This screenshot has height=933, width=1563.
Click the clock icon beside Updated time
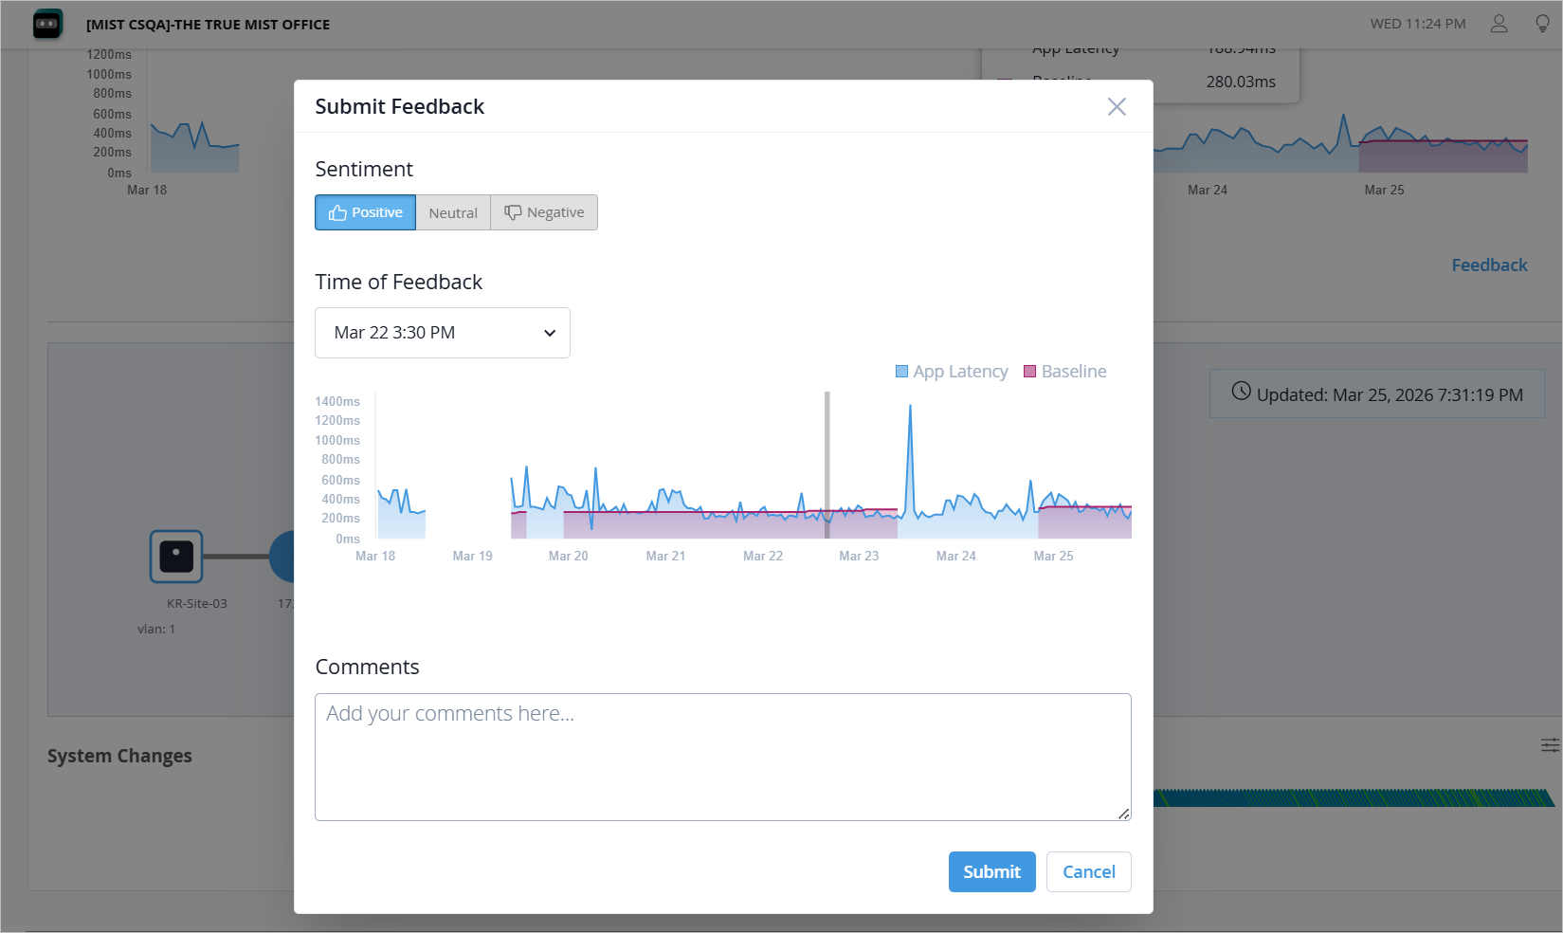(1241, 391)
